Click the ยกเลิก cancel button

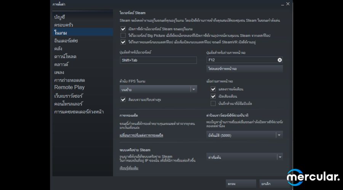(274, 184)
